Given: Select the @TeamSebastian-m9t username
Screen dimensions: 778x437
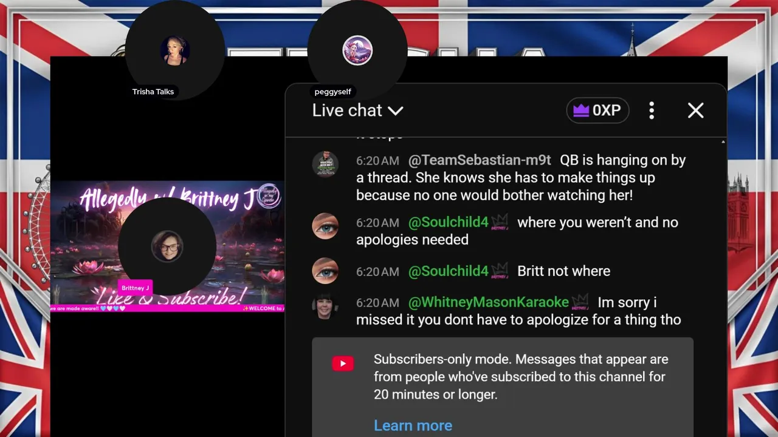Looking at the screenshot, I should tap(480, 160).
